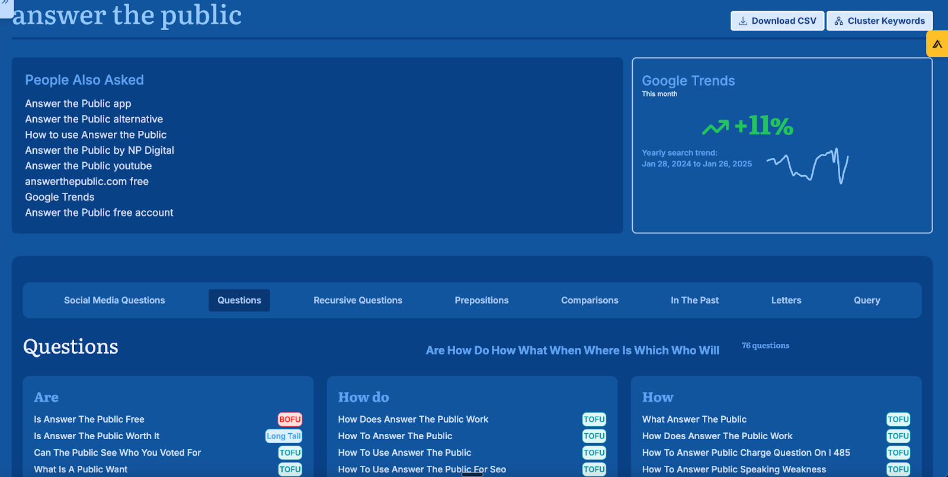Click the cluster icon in Cluster Keywords
The image size is (948, 477).
(838, 21)
